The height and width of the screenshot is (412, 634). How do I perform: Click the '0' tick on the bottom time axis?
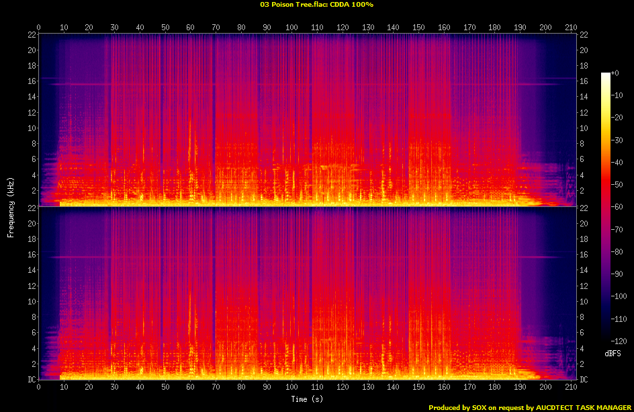click(x=39, y=387)
